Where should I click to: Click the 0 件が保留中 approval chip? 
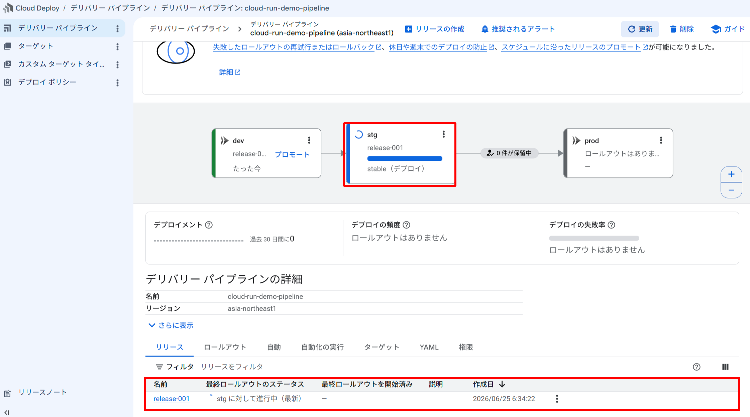[510, 153]
